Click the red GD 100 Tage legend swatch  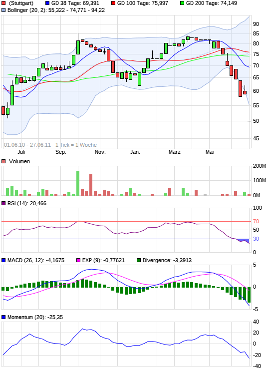tap(113, 3)
